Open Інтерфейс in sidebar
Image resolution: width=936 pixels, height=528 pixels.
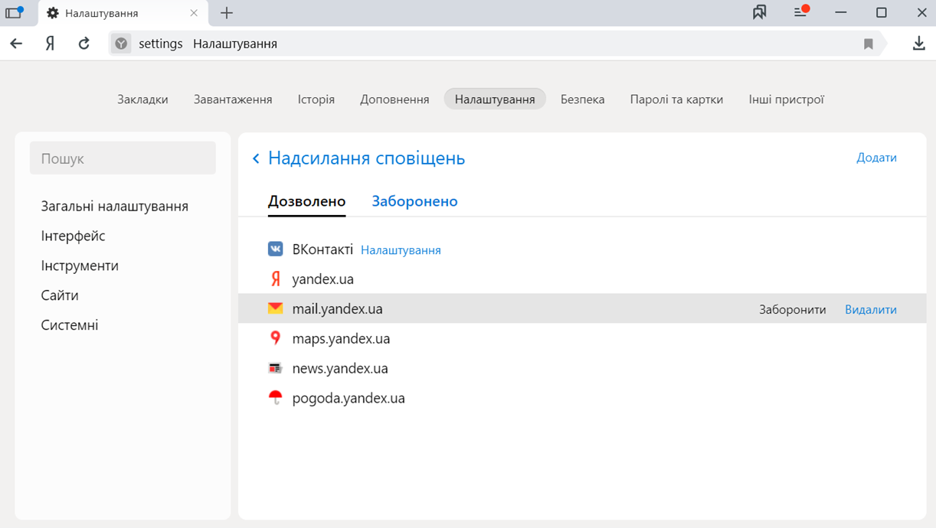pyautogui.click(x=73, y=236)
